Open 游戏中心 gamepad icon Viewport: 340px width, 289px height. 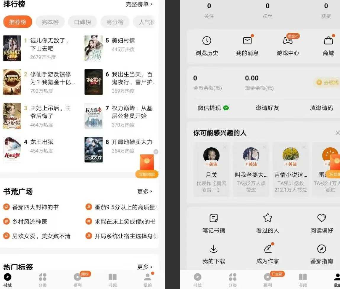pos(288,41)
